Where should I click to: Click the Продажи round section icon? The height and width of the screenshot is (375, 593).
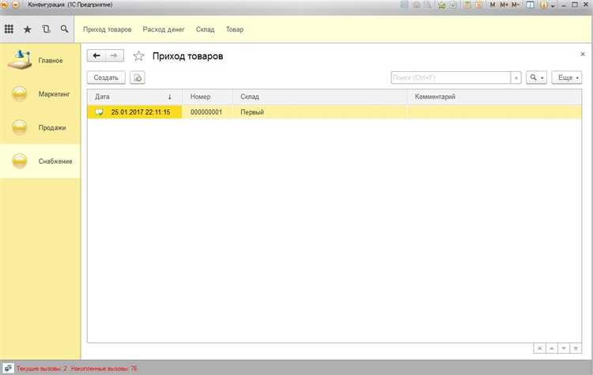19,127
